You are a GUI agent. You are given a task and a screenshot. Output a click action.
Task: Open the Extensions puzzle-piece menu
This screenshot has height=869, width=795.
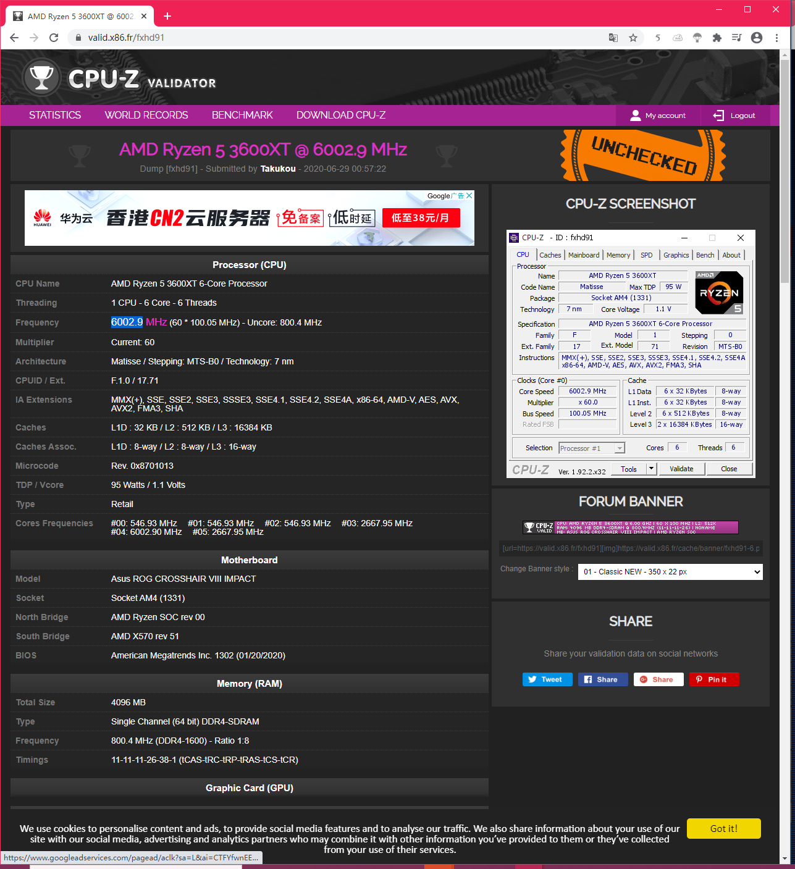pos(717,38)
